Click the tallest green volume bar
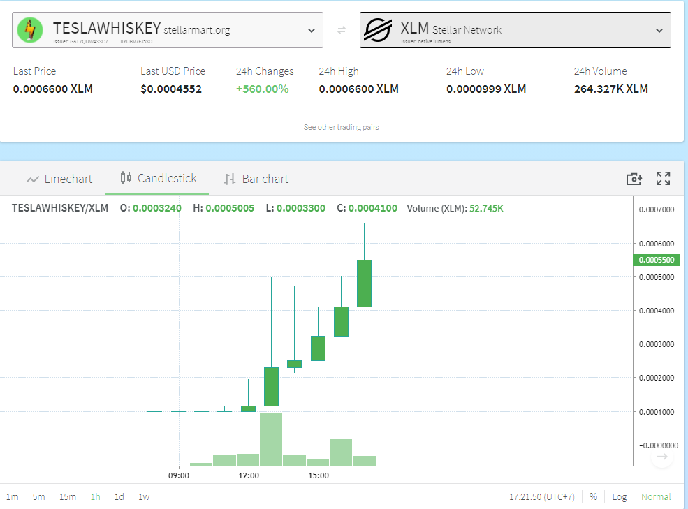The width and height of the screenshot is (688, 509). (x=271, y=438)
